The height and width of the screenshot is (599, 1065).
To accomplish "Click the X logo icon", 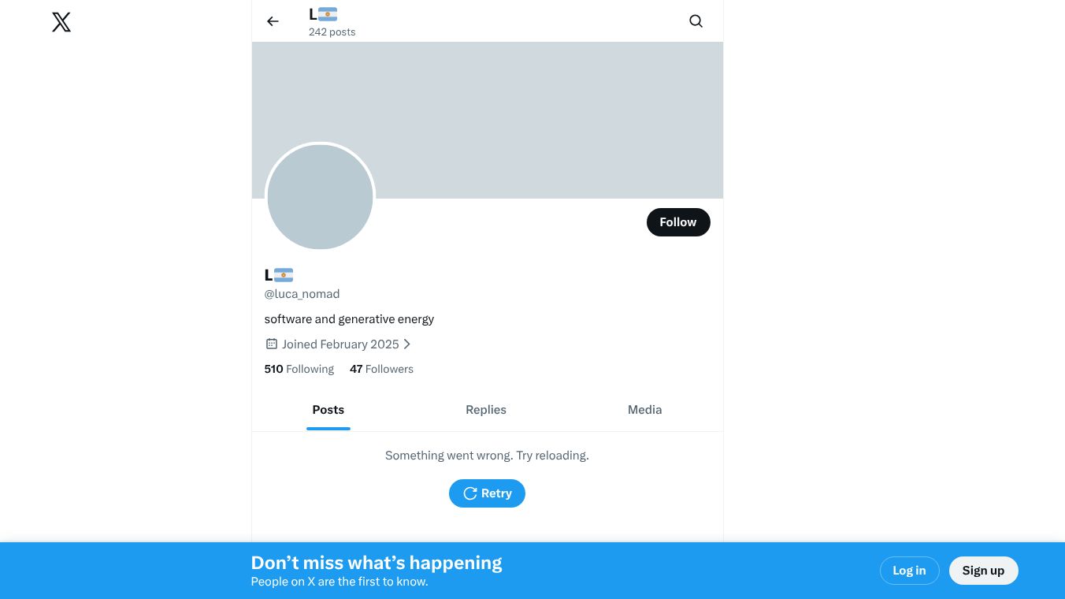I will pyautogui.click(x=61, y=22).
